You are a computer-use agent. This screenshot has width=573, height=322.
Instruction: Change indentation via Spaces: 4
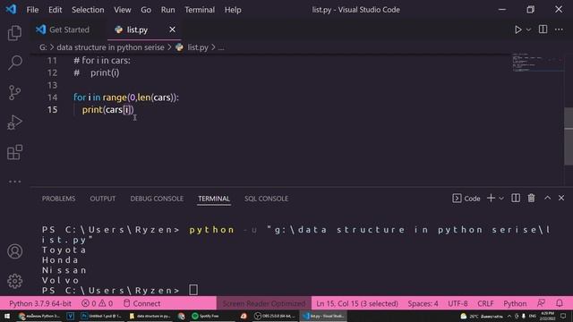[x=423, y=303]
